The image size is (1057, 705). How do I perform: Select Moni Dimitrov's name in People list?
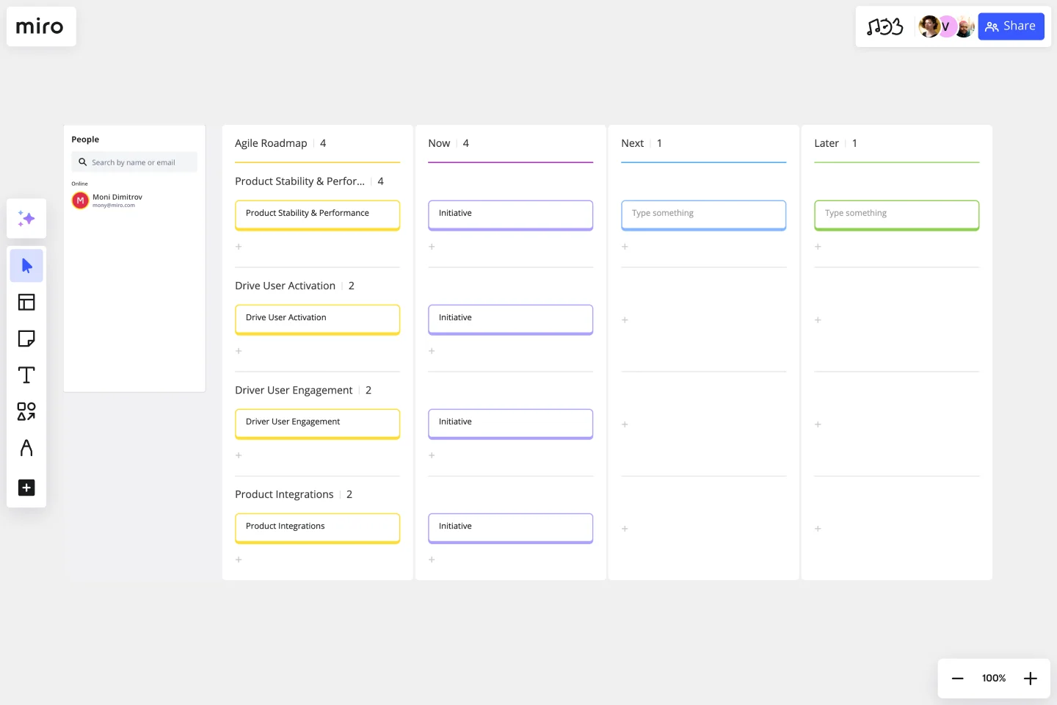click(117, 197)
